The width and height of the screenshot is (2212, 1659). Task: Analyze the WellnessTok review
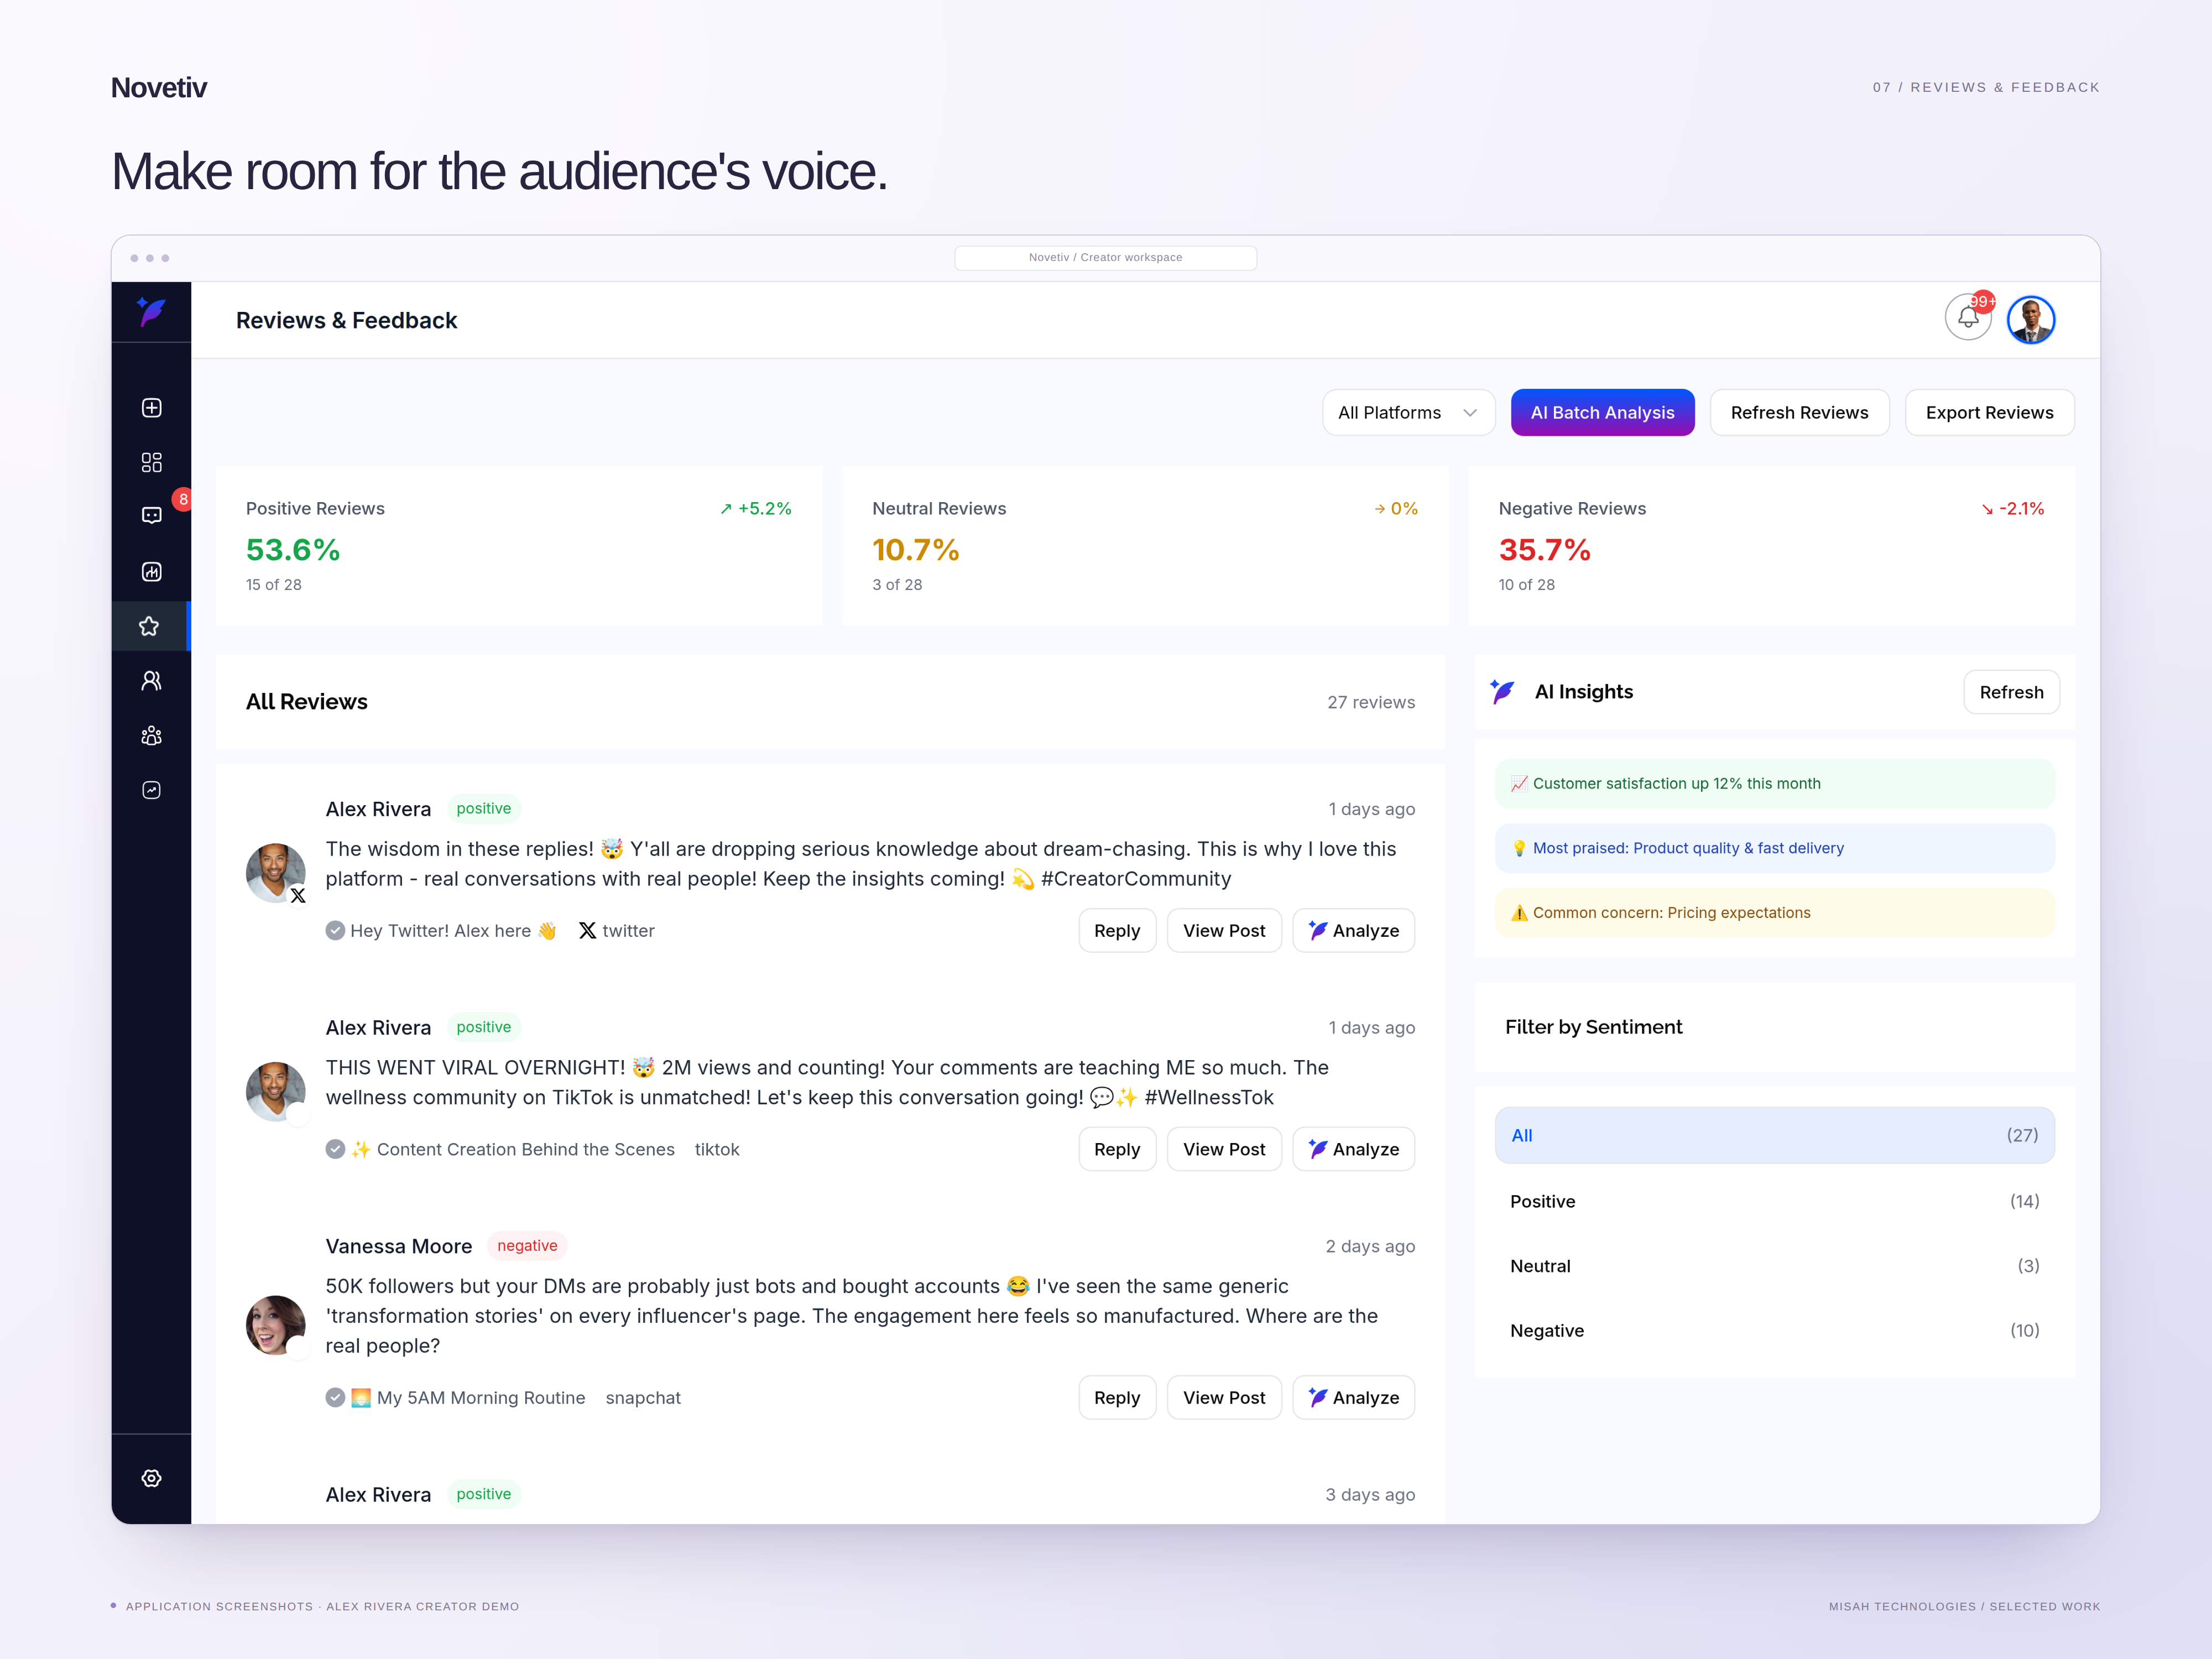click(1353, 1149)
